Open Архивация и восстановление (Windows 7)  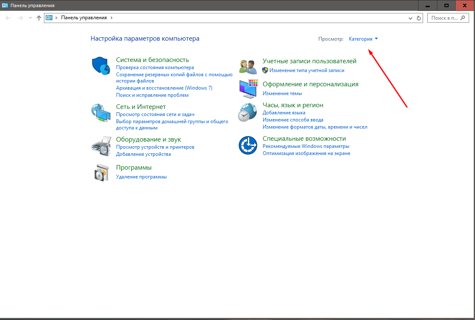click(164, 88)
